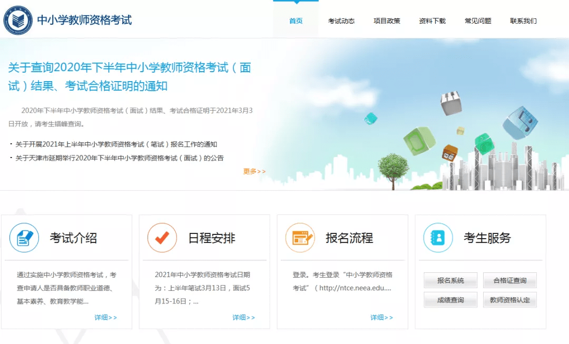
Task: Click the 日程安排 card heading
Action: [212, 238]
